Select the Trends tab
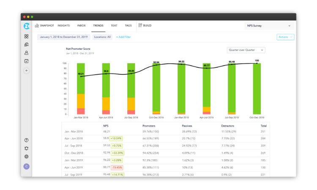This screenshot has height=190, width=317. (x=98, y=26)
